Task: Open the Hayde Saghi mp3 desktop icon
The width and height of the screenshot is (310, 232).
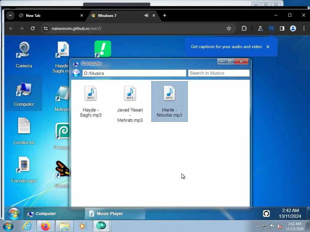Action: point(63,57)
